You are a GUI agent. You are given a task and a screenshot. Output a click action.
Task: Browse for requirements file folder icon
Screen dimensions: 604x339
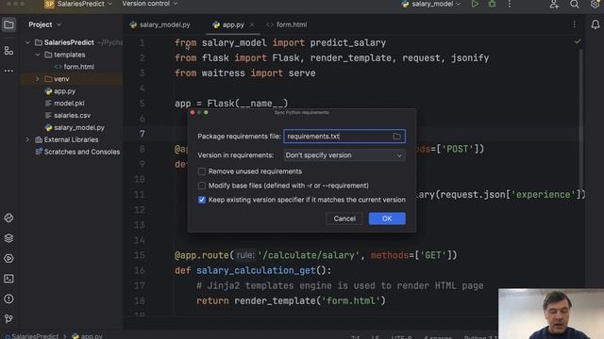pyautogui.click(x=396, y=137)
